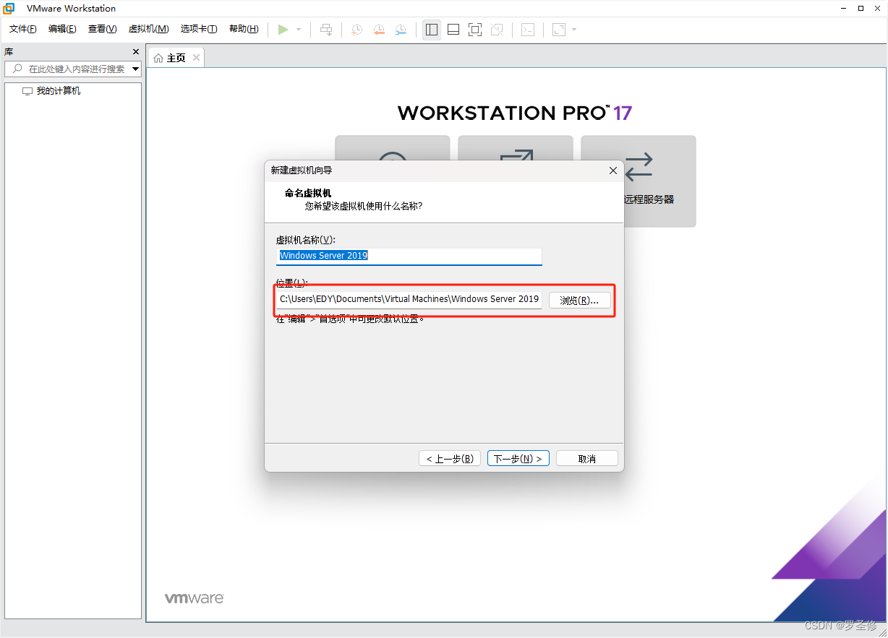Minimize the VMware Workstation window
The image size is (888, 638).
tap(843, 8)
